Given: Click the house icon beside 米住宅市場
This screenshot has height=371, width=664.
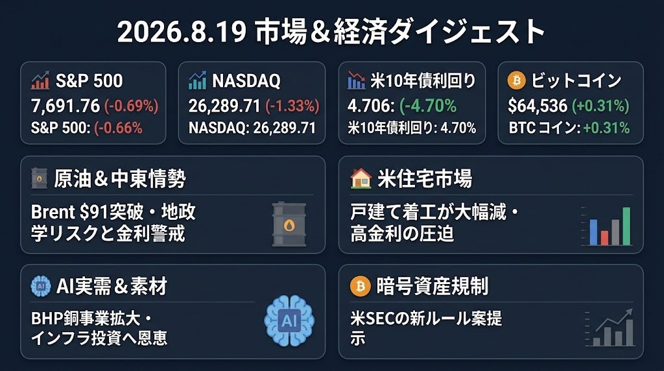Looking at the screenshot, I should pyautogui.click(x=361, y=178).
